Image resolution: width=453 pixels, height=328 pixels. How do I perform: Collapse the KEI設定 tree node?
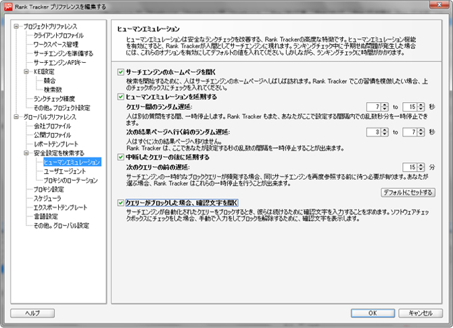point(26,72)
